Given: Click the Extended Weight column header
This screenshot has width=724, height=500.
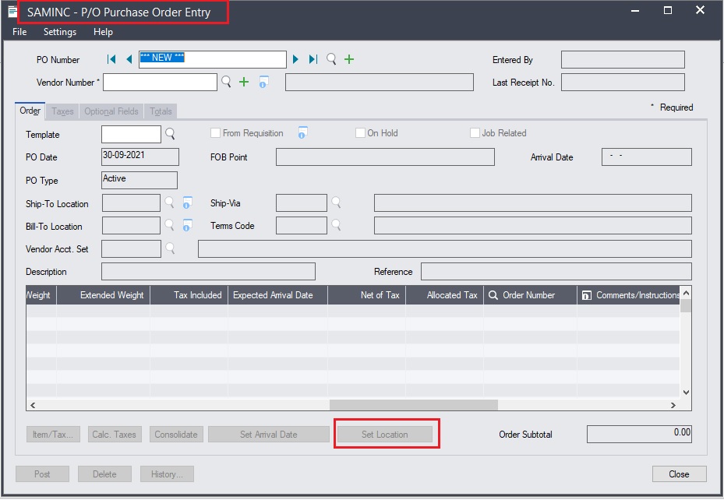Looking at the screenshot, I should (104, 295).
